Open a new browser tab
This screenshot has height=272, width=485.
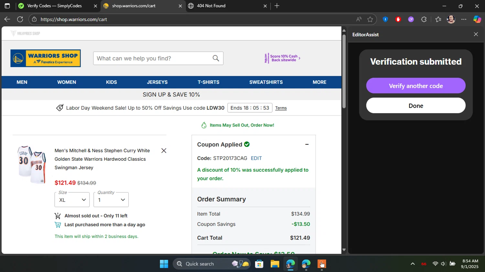[277, 6]
